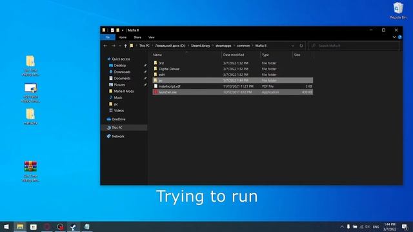
Task: Unpin Desktop using its pin icon
Action: point(145,65)
